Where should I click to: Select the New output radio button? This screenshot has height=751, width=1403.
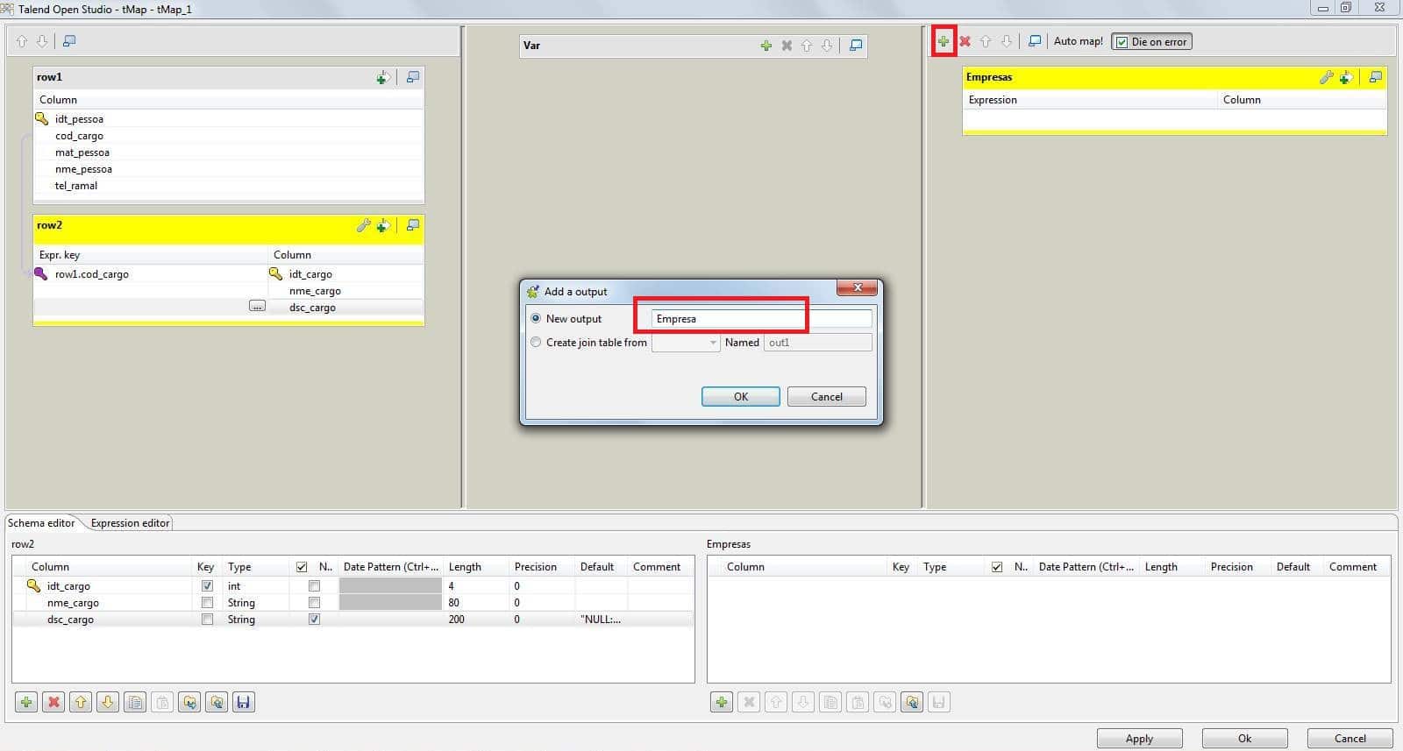[x=536, y=319]
